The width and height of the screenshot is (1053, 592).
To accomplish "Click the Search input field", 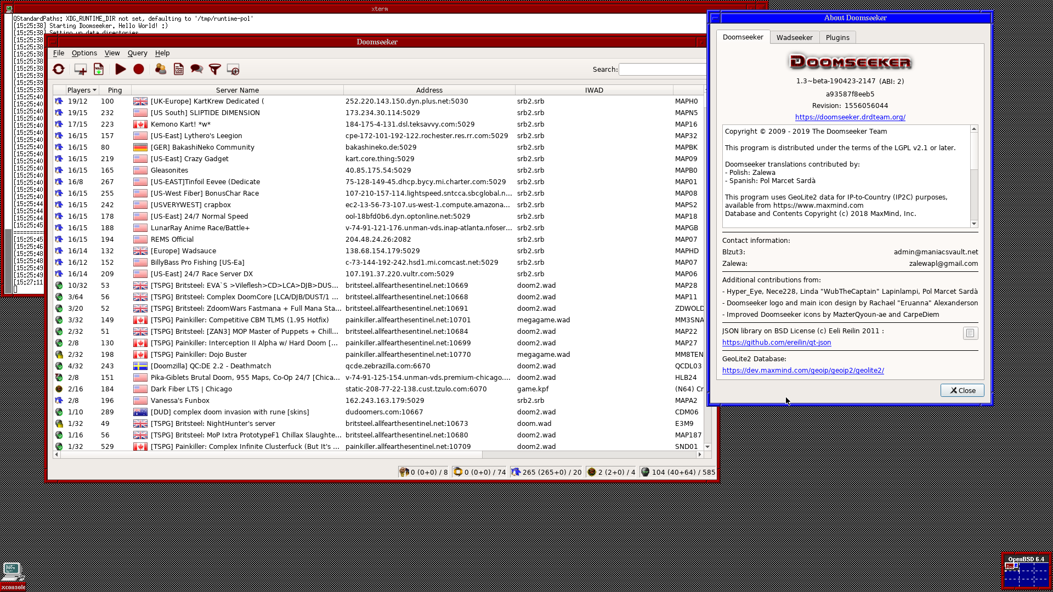I will click(x=663, y=69).
